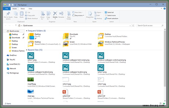Open Screen folder in sidebar

point(13,48)
